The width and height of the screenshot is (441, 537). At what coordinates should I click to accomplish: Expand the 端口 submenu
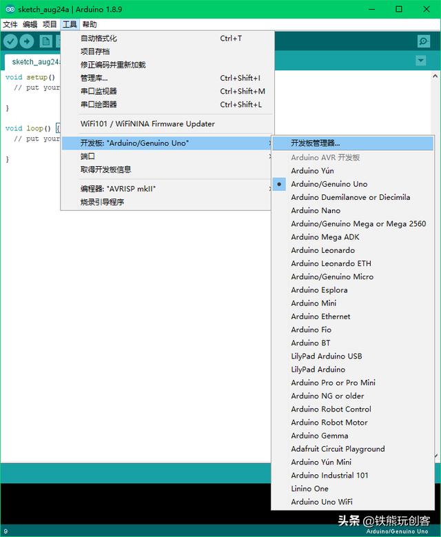tap(167, 156)
